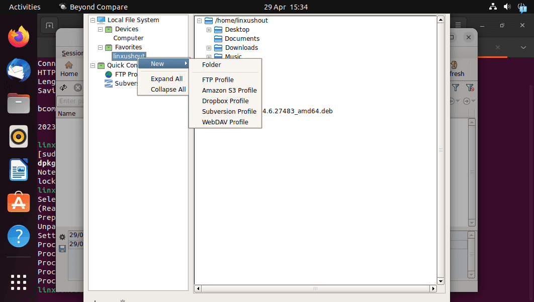Open the Files manager dock icon

(x=19, y=103)
